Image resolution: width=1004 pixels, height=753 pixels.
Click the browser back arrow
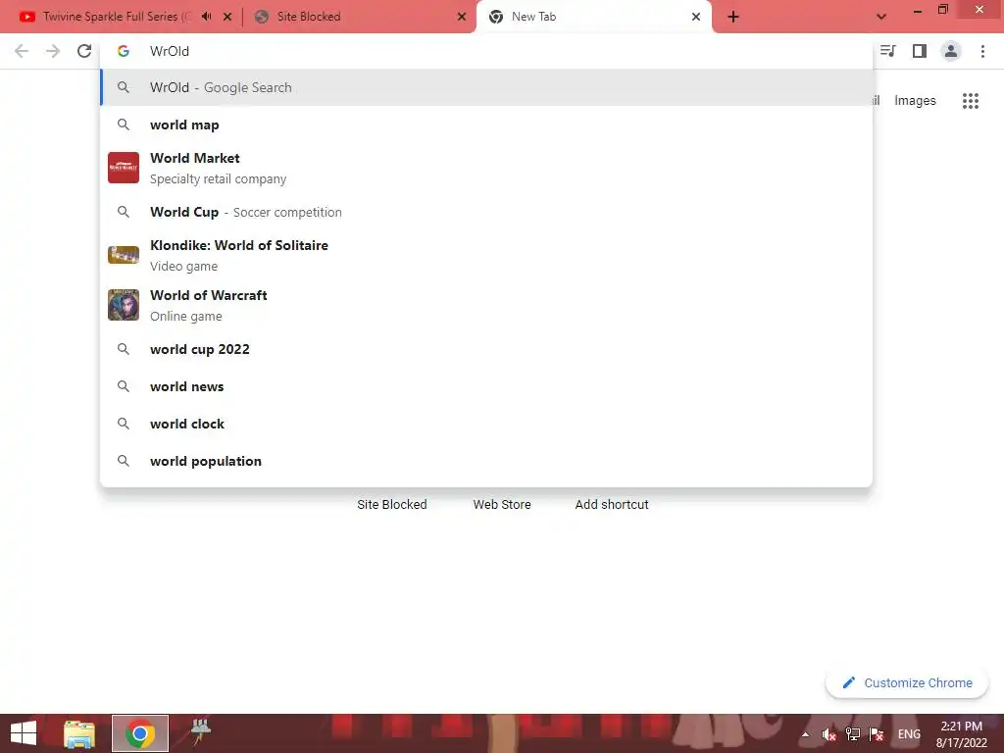point(22,51)
